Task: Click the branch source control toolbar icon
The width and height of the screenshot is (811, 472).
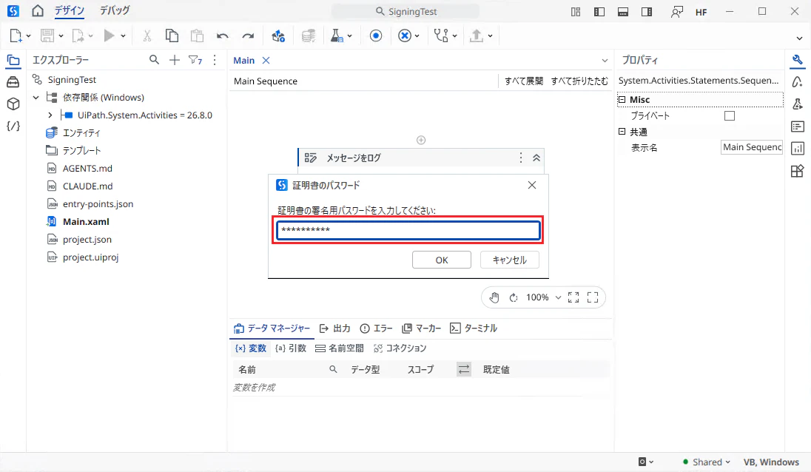Action: click(x=441, y=36)
